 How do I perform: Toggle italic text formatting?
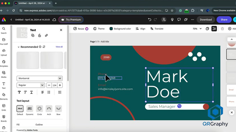25,92
